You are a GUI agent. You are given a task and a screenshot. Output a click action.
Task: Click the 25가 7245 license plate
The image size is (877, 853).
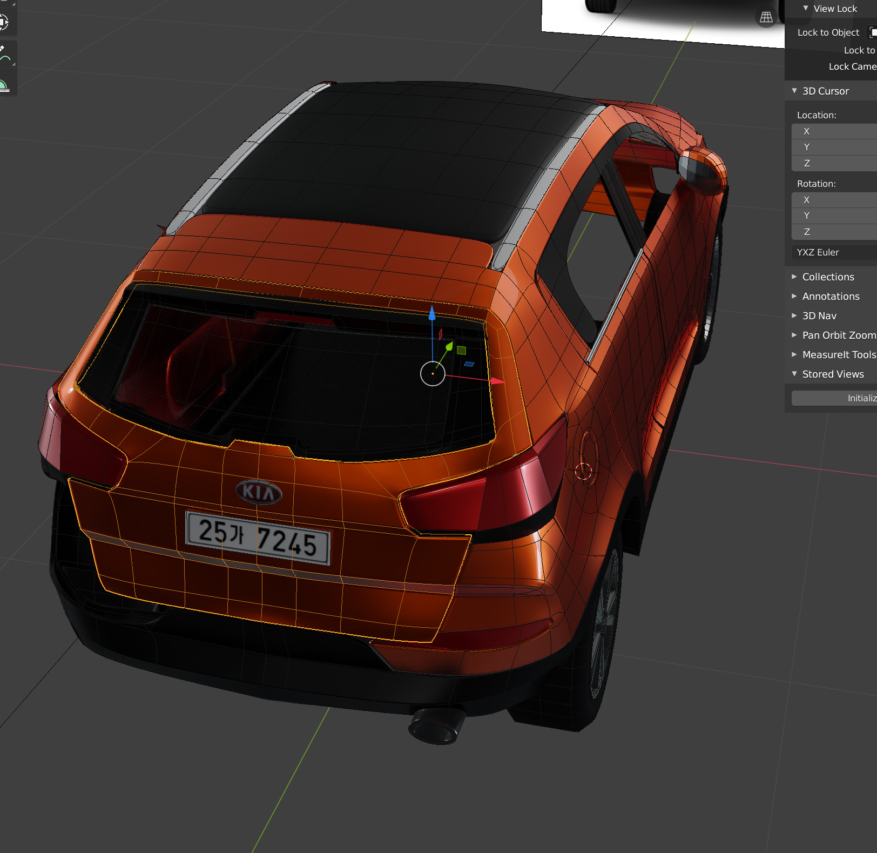pyautogui.click(x=258, y=538)
